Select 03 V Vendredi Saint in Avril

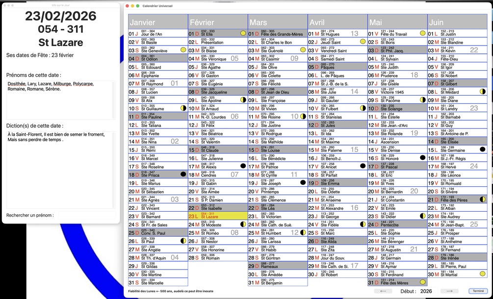337,50
